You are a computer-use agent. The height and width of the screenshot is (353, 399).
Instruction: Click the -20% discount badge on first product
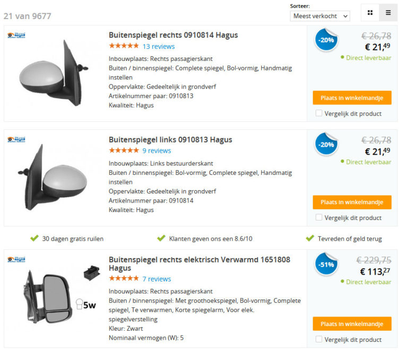click(x=325, y=40)
